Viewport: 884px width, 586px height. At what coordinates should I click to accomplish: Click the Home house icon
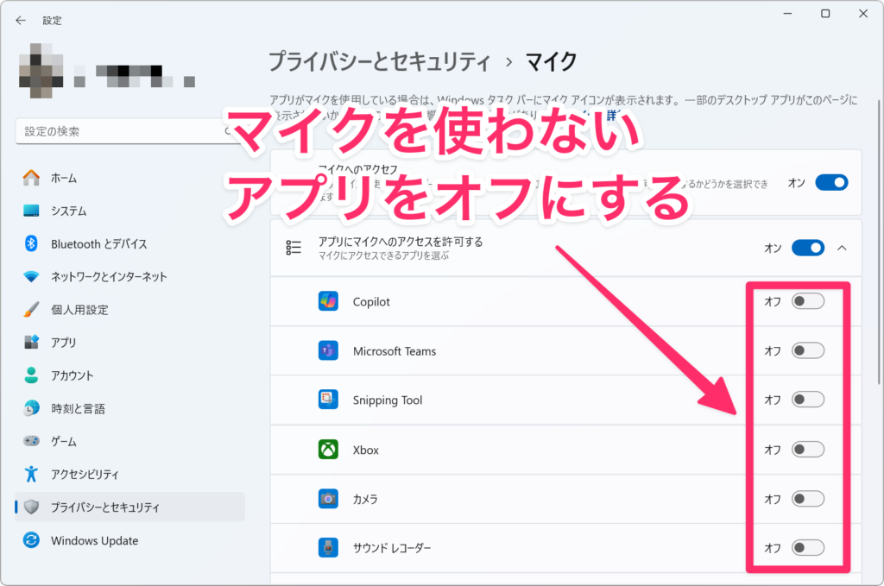(32, 178)
